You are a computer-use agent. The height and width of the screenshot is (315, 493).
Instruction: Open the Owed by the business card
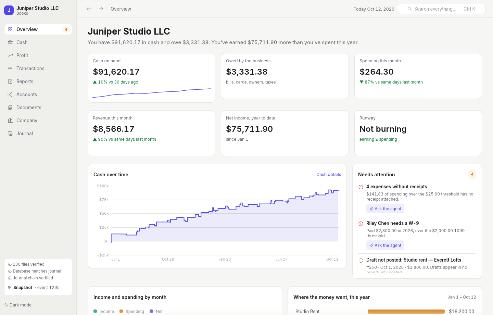285,76
